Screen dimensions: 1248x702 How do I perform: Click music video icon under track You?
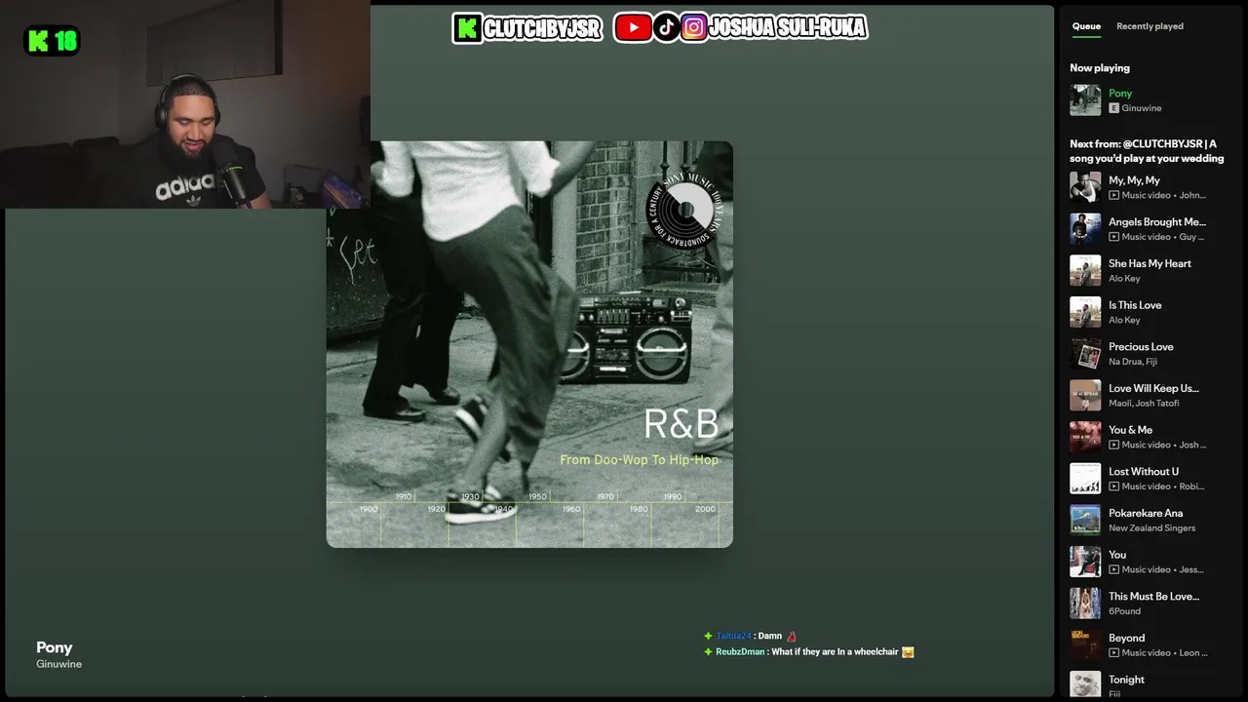[1113, 569]
